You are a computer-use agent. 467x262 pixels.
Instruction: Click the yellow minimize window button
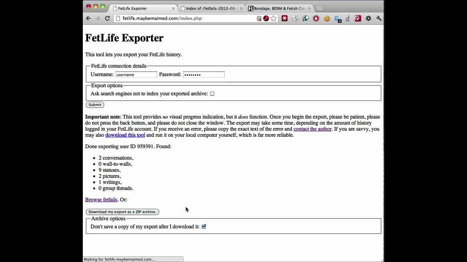click(96, 6)
